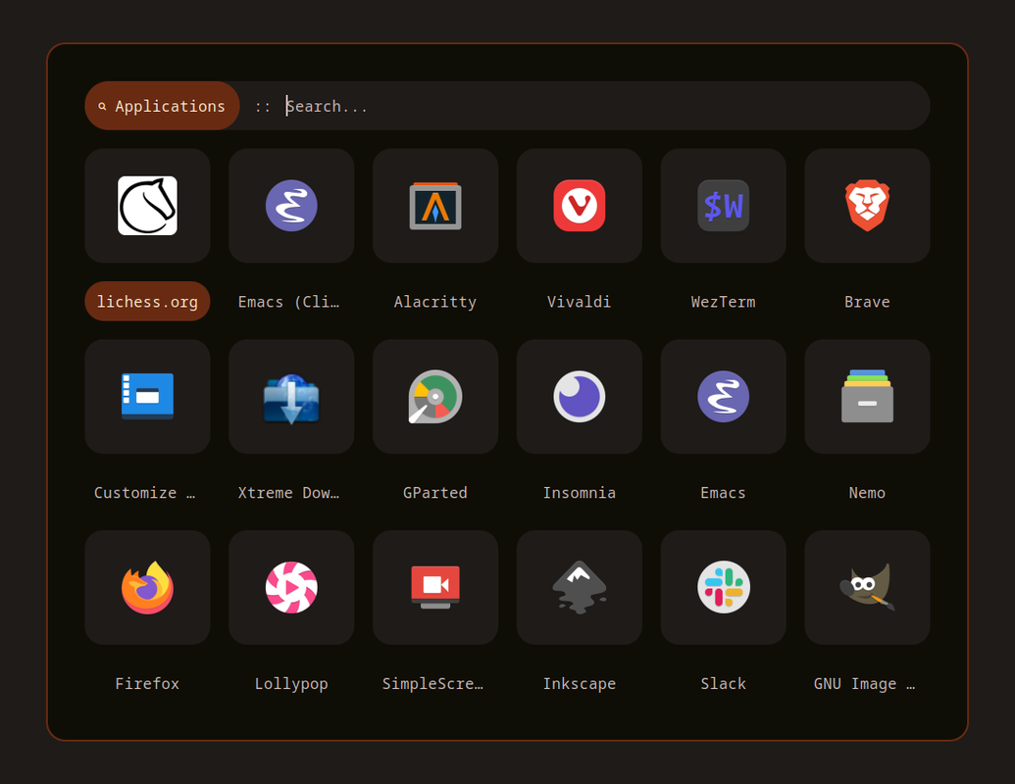1015x784 pixels.
Task: Launch the Xtreme Download Manager icon
Action: pyautogui.click(x=291, y=398)
